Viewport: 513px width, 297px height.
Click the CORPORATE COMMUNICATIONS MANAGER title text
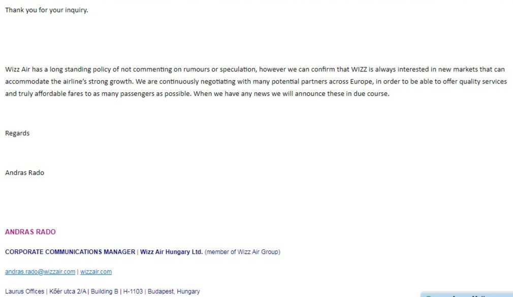pyautogui.click(x=70, y=251)
